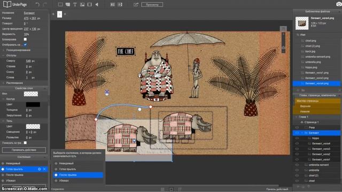Toggle visibility of chief (2) layer
Screen dimensions: 342x192
(297, 175)
